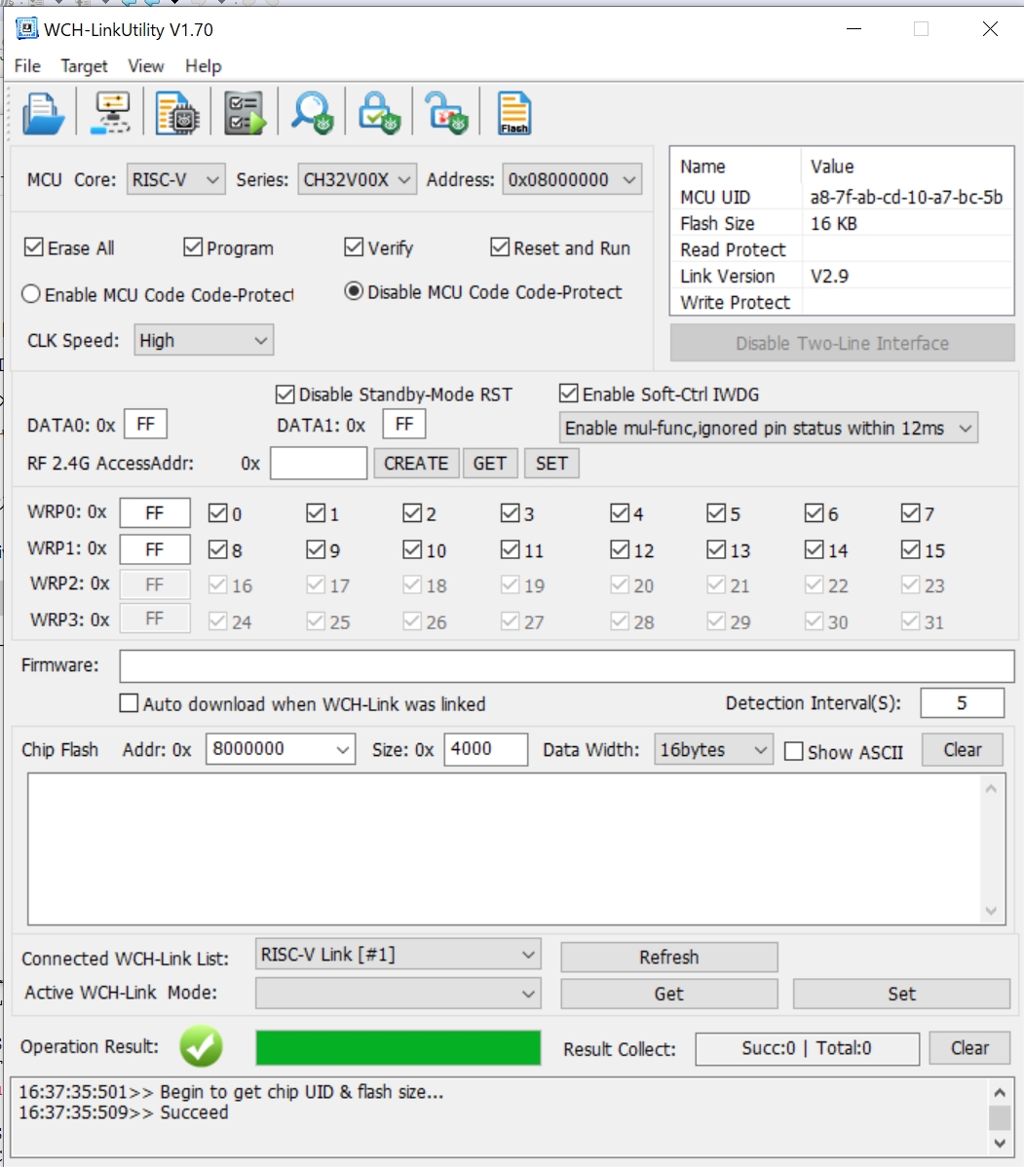The image size is (1024, 1167).
Task: Click the Chip Flash data scrollbar
Action: pyautogui.click(x=991, y=849)
